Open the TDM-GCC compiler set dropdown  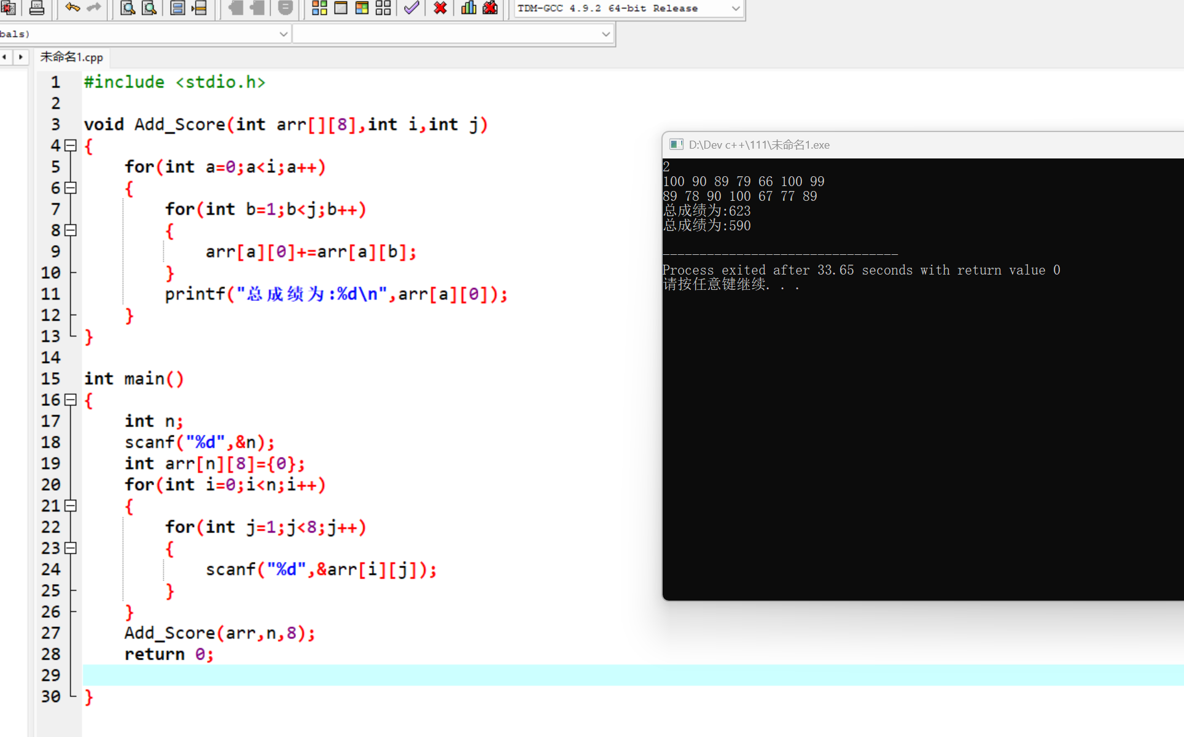coord(735,9)
